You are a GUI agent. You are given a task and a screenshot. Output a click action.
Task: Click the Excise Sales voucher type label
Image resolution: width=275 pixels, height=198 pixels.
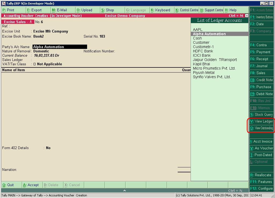[18, 22]
